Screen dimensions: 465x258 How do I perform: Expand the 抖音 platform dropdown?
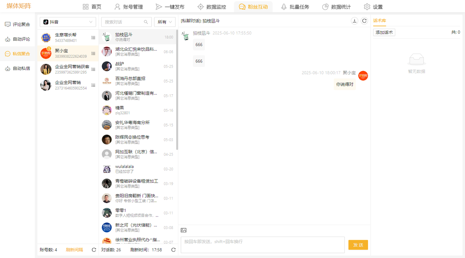click(68, 22)
